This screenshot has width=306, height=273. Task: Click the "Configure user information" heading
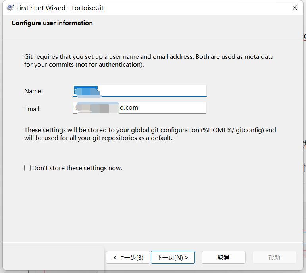click(52, 23)
